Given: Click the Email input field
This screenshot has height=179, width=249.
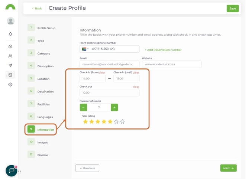Looking at the screenshot, I should [x=109, y=64].
